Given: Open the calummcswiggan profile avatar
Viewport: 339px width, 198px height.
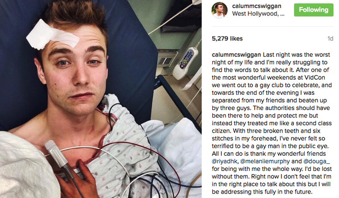Looking at the screenshot, I should pyautogui.click(x=219, y=10).
